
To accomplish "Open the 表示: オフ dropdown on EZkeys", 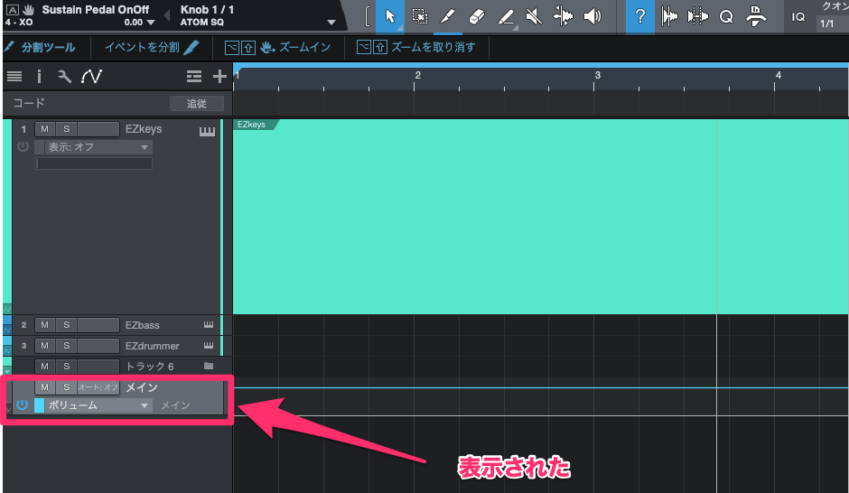I will [98, 147].
